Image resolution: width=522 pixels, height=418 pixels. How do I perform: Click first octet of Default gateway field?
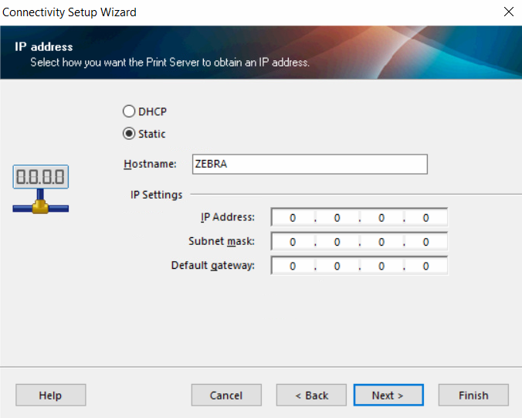(293, 266)
